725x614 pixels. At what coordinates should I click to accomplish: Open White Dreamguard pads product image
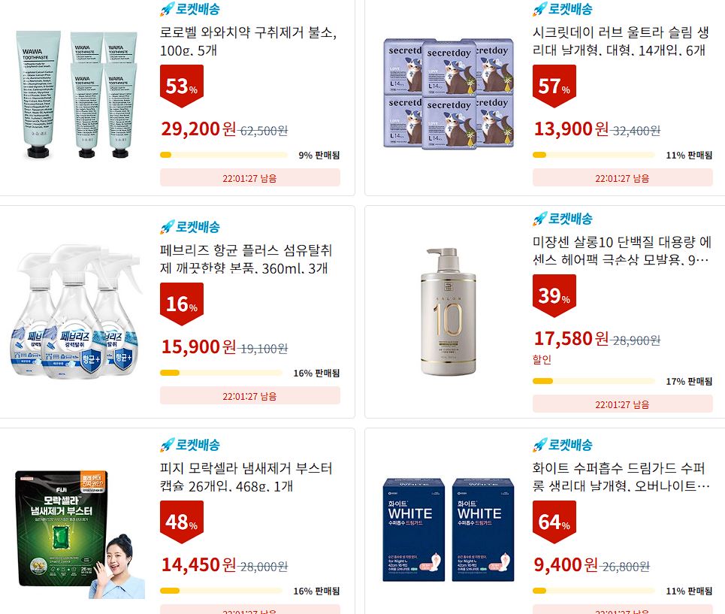[x=449, y=530]
